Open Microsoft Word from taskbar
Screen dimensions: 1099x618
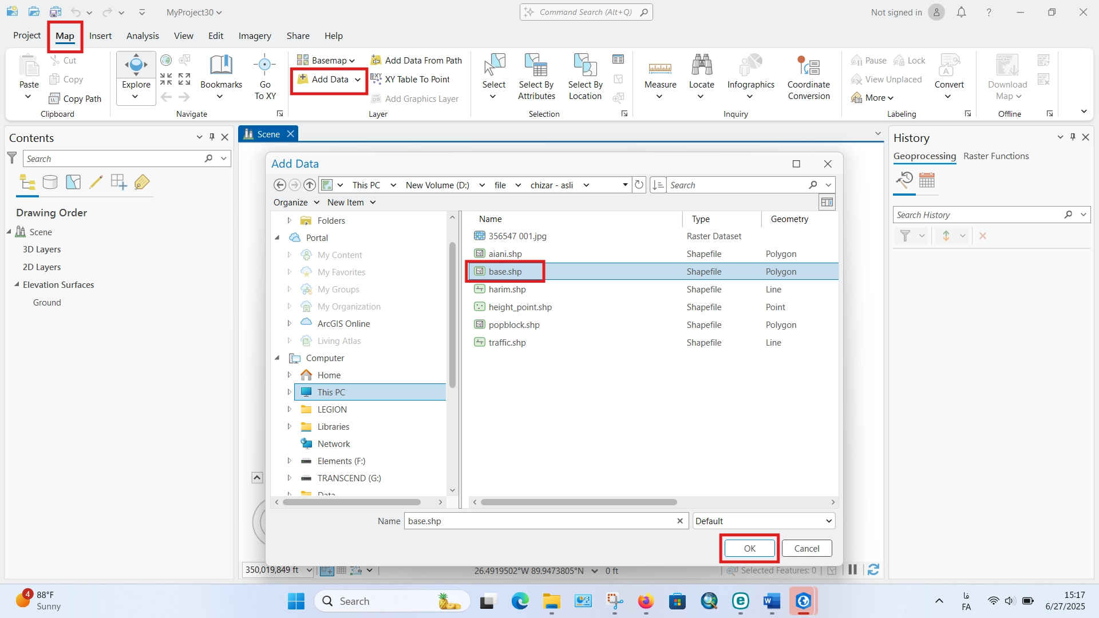[x=772, y=601]
